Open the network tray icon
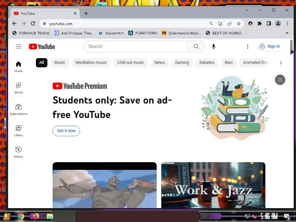296x222 pixels. click(x=247, y=216)
